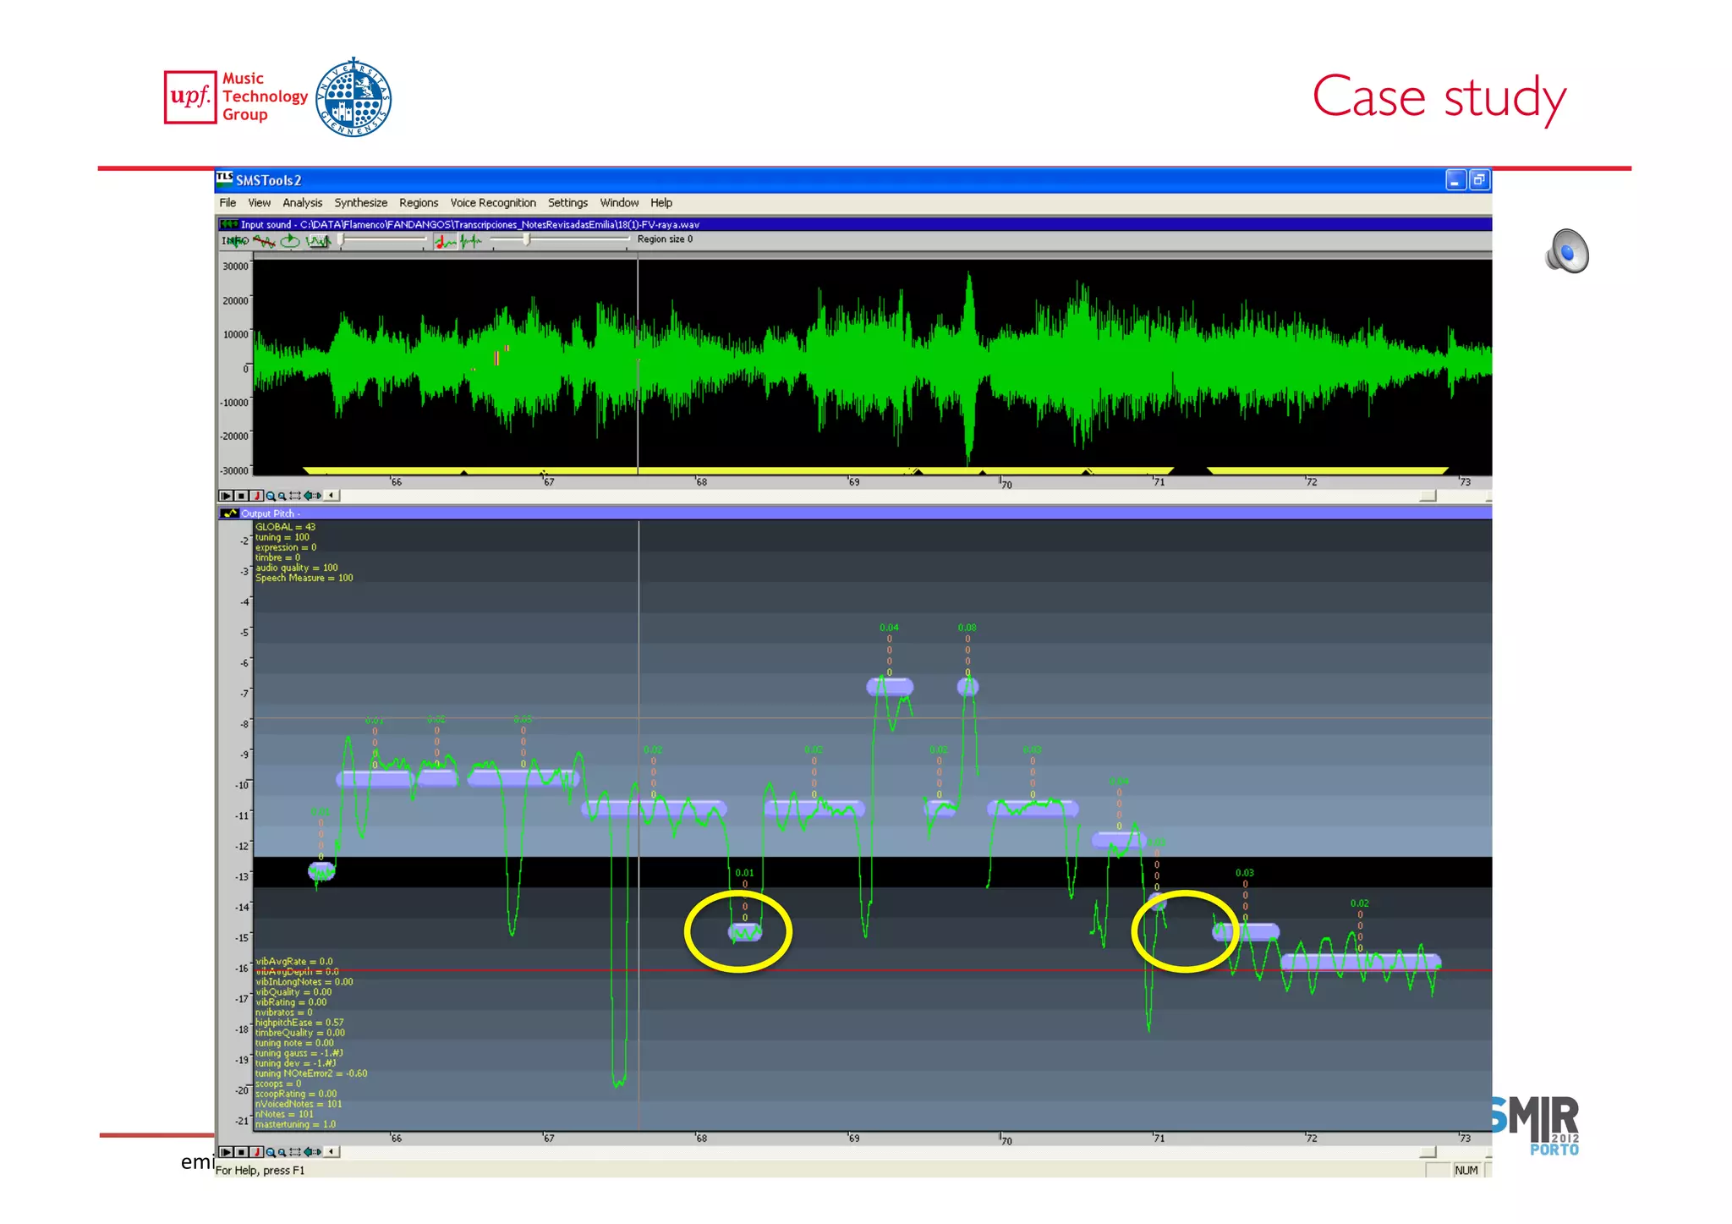Click the green left-right arrows icon in waveform panel
Screen dimensions: 1732x1224
point(312,496)
